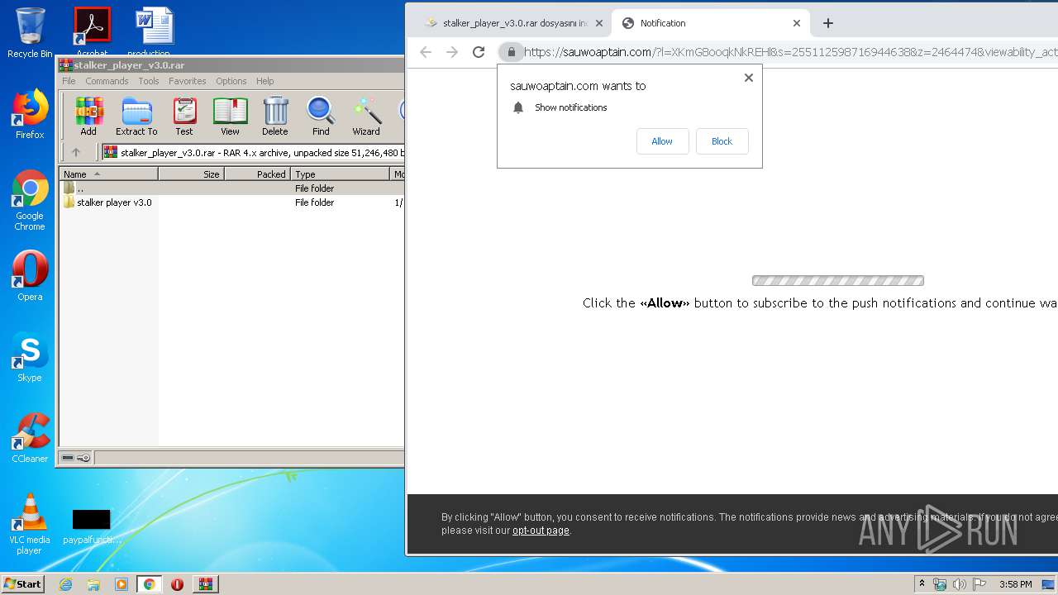Click the Chrome forward arrow
The width and height of the screenshot is (1058, 595).
452,52
